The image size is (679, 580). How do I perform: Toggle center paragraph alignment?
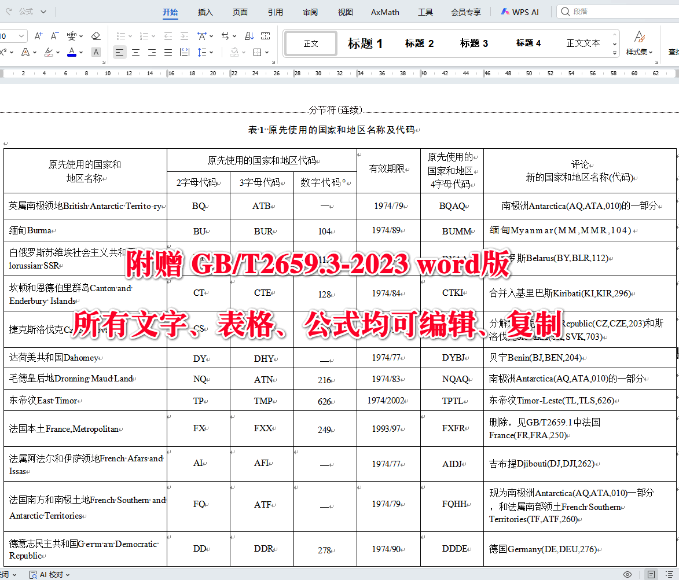135,52
